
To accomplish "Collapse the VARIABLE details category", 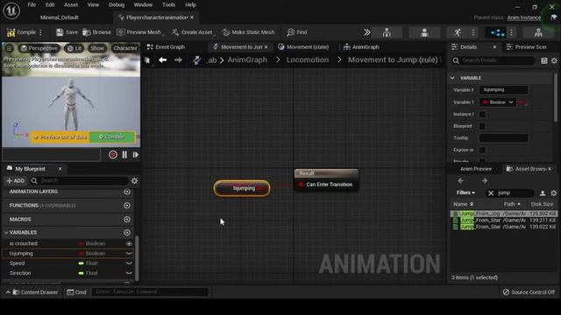I will [x=452, y=78].
